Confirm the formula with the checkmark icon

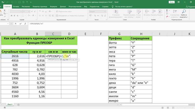20,24
